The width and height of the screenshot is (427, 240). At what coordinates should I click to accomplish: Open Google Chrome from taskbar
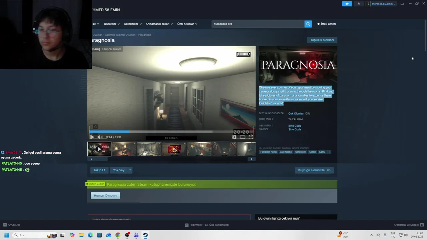click(x=118, y=235)
